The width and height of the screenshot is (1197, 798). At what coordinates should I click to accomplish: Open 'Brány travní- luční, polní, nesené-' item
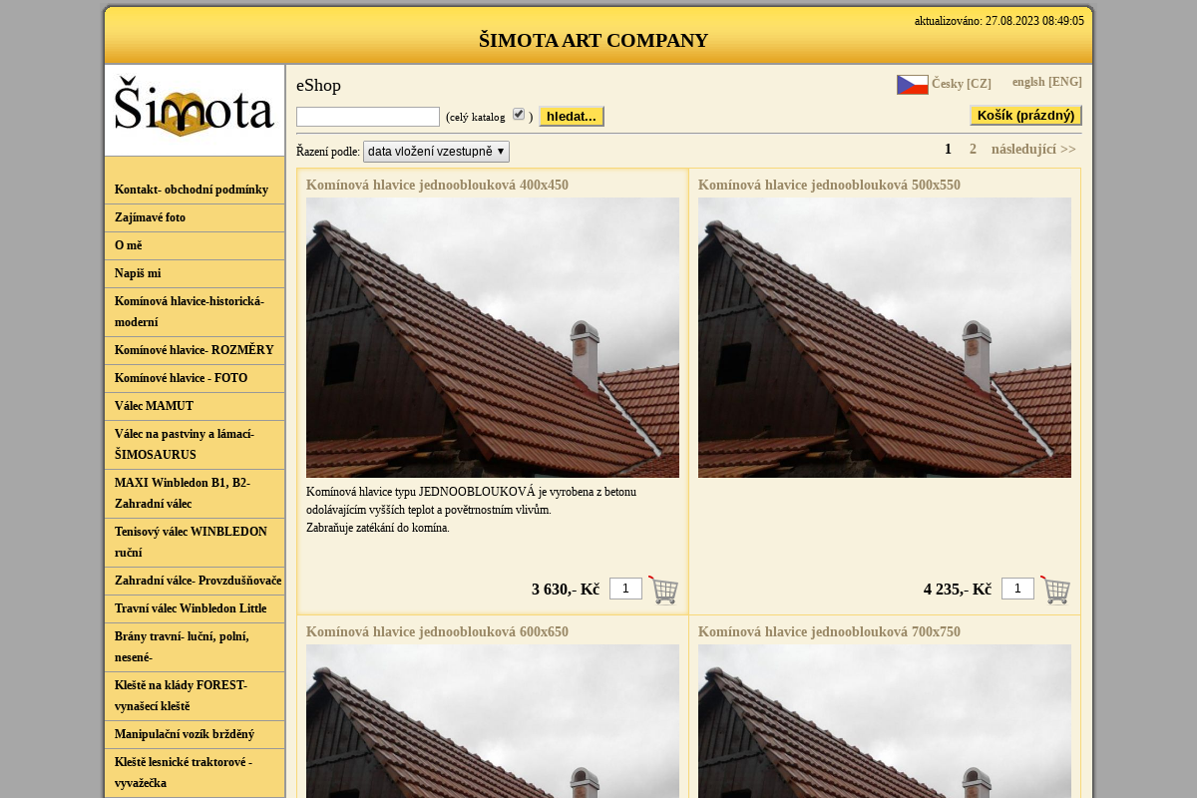(195, 646)
